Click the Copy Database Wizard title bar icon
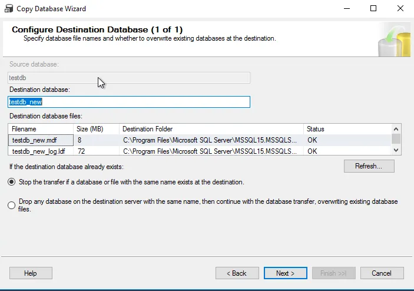 coord(8,9)
